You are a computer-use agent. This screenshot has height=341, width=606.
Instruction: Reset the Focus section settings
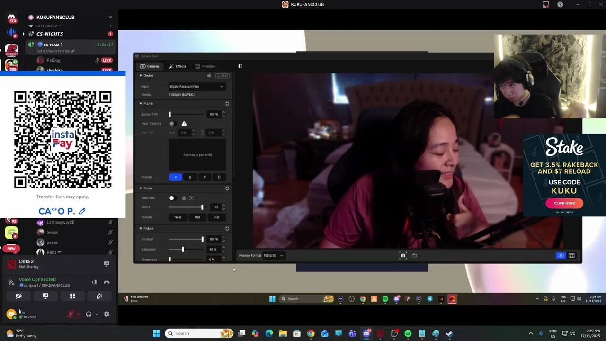pyautogui.click(x=227, y=188)
